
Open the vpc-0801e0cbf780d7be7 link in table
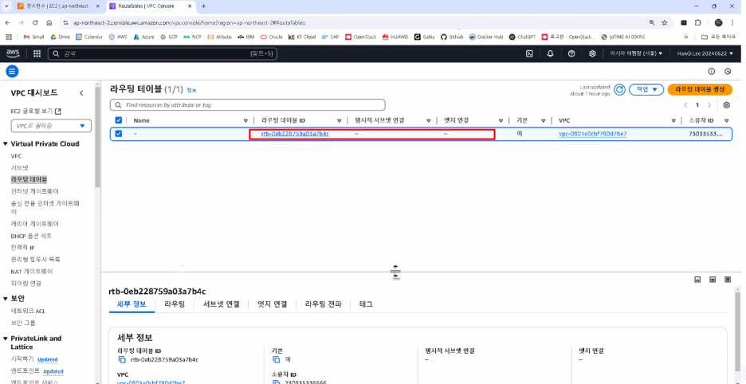coord(593,134)
